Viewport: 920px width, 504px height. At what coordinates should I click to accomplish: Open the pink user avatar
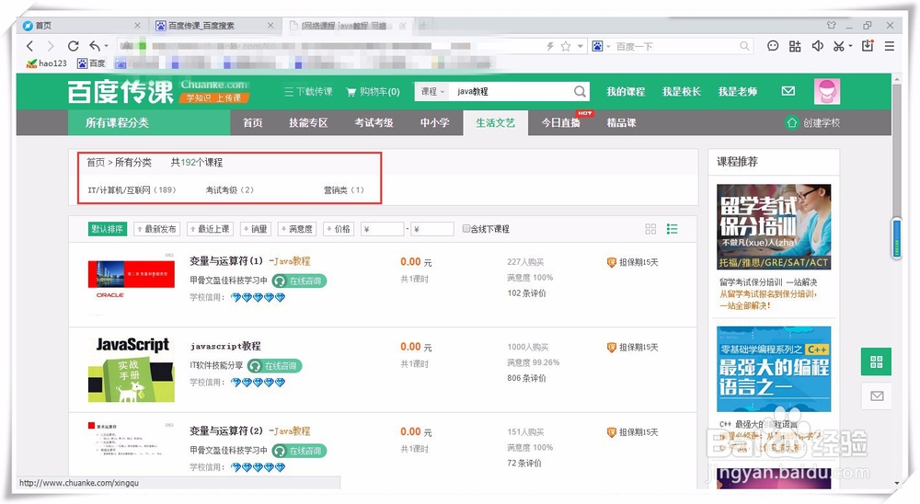[827, 92]
